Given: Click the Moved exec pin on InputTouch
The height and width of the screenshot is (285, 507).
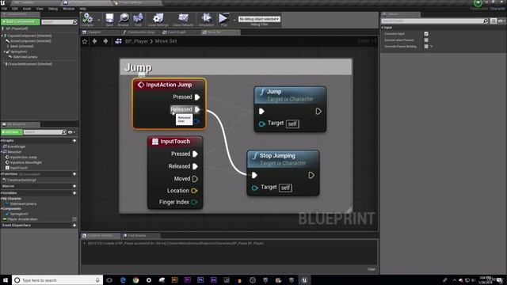Looking at the screenshot, I should click(196, 179).
